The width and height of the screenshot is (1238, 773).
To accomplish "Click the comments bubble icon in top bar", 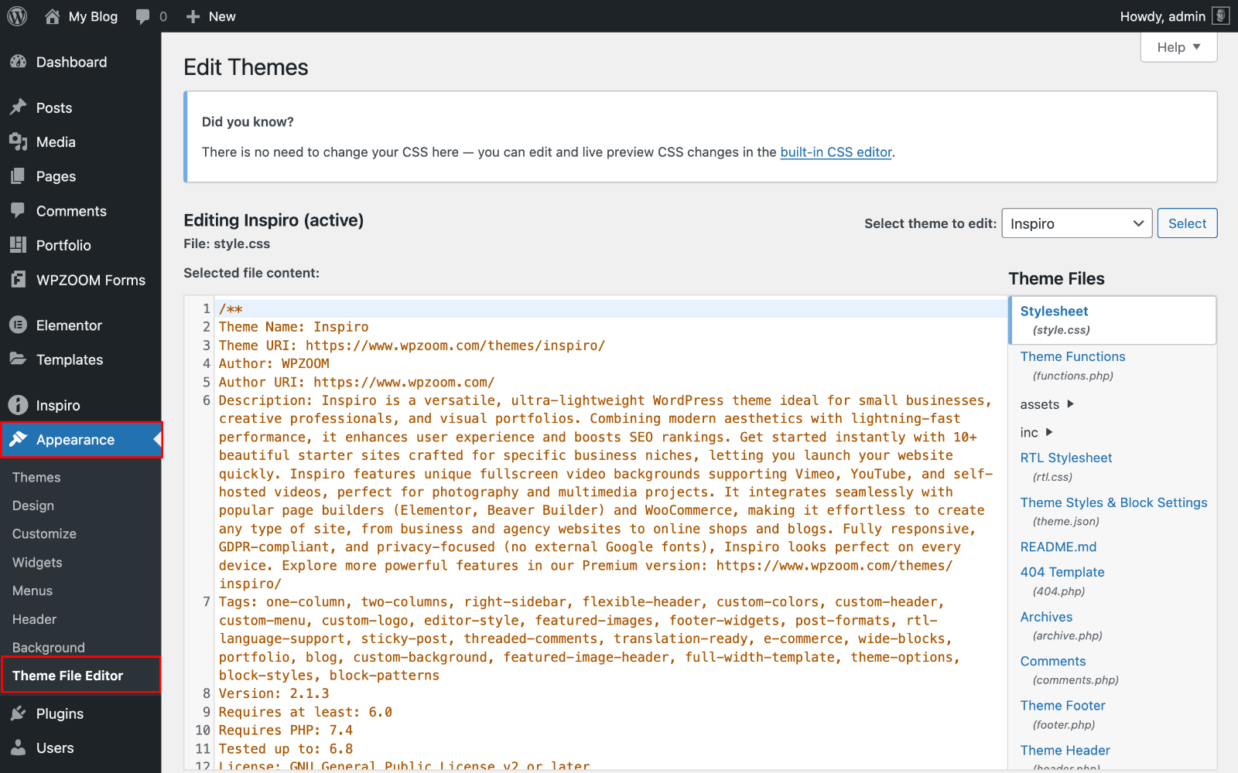I will point(142,16).
